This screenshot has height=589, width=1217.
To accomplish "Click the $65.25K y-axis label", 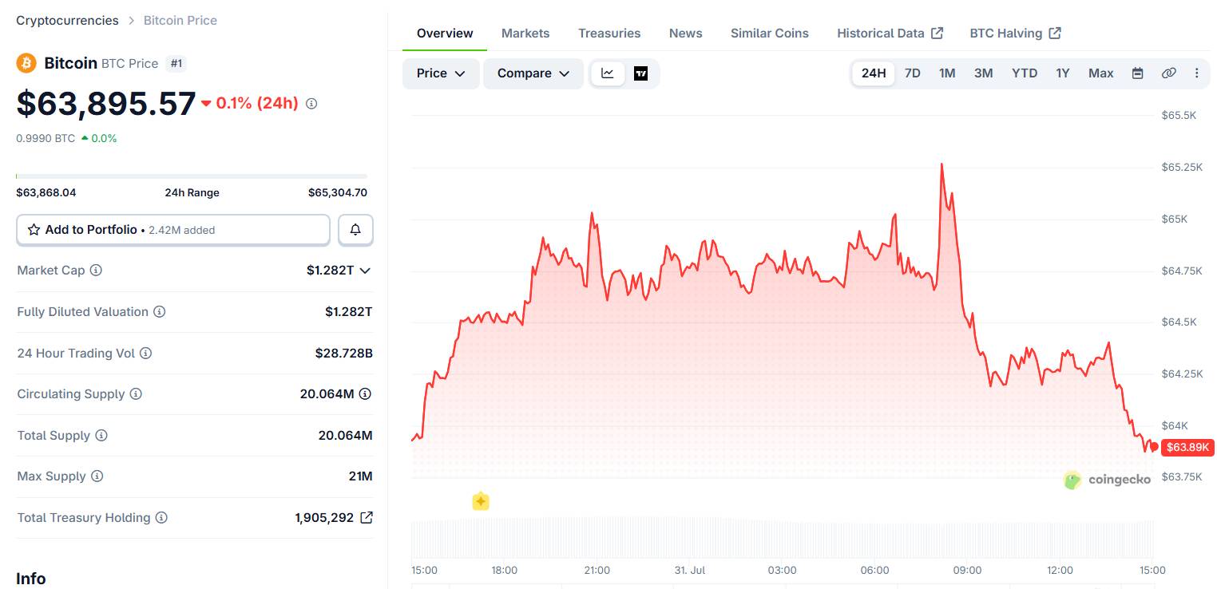I will tap(1182, 167).
